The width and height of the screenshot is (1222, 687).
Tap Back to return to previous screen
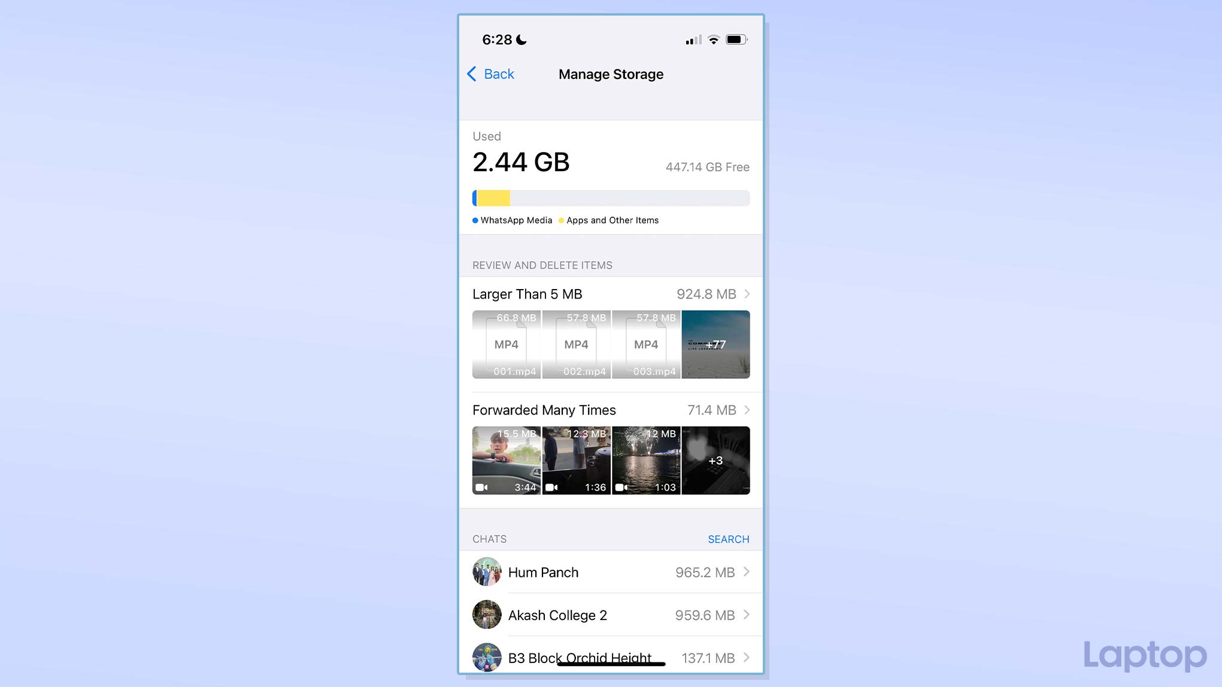tap(490, 74)
